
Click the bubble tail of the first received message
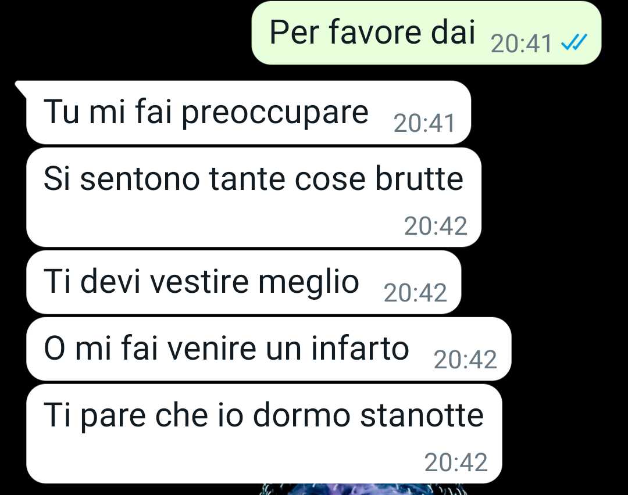(x=21, y=88)
